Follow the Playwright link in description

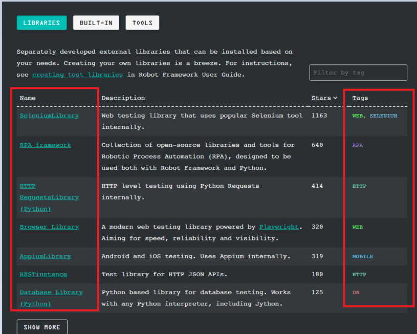tap(279, 227)
